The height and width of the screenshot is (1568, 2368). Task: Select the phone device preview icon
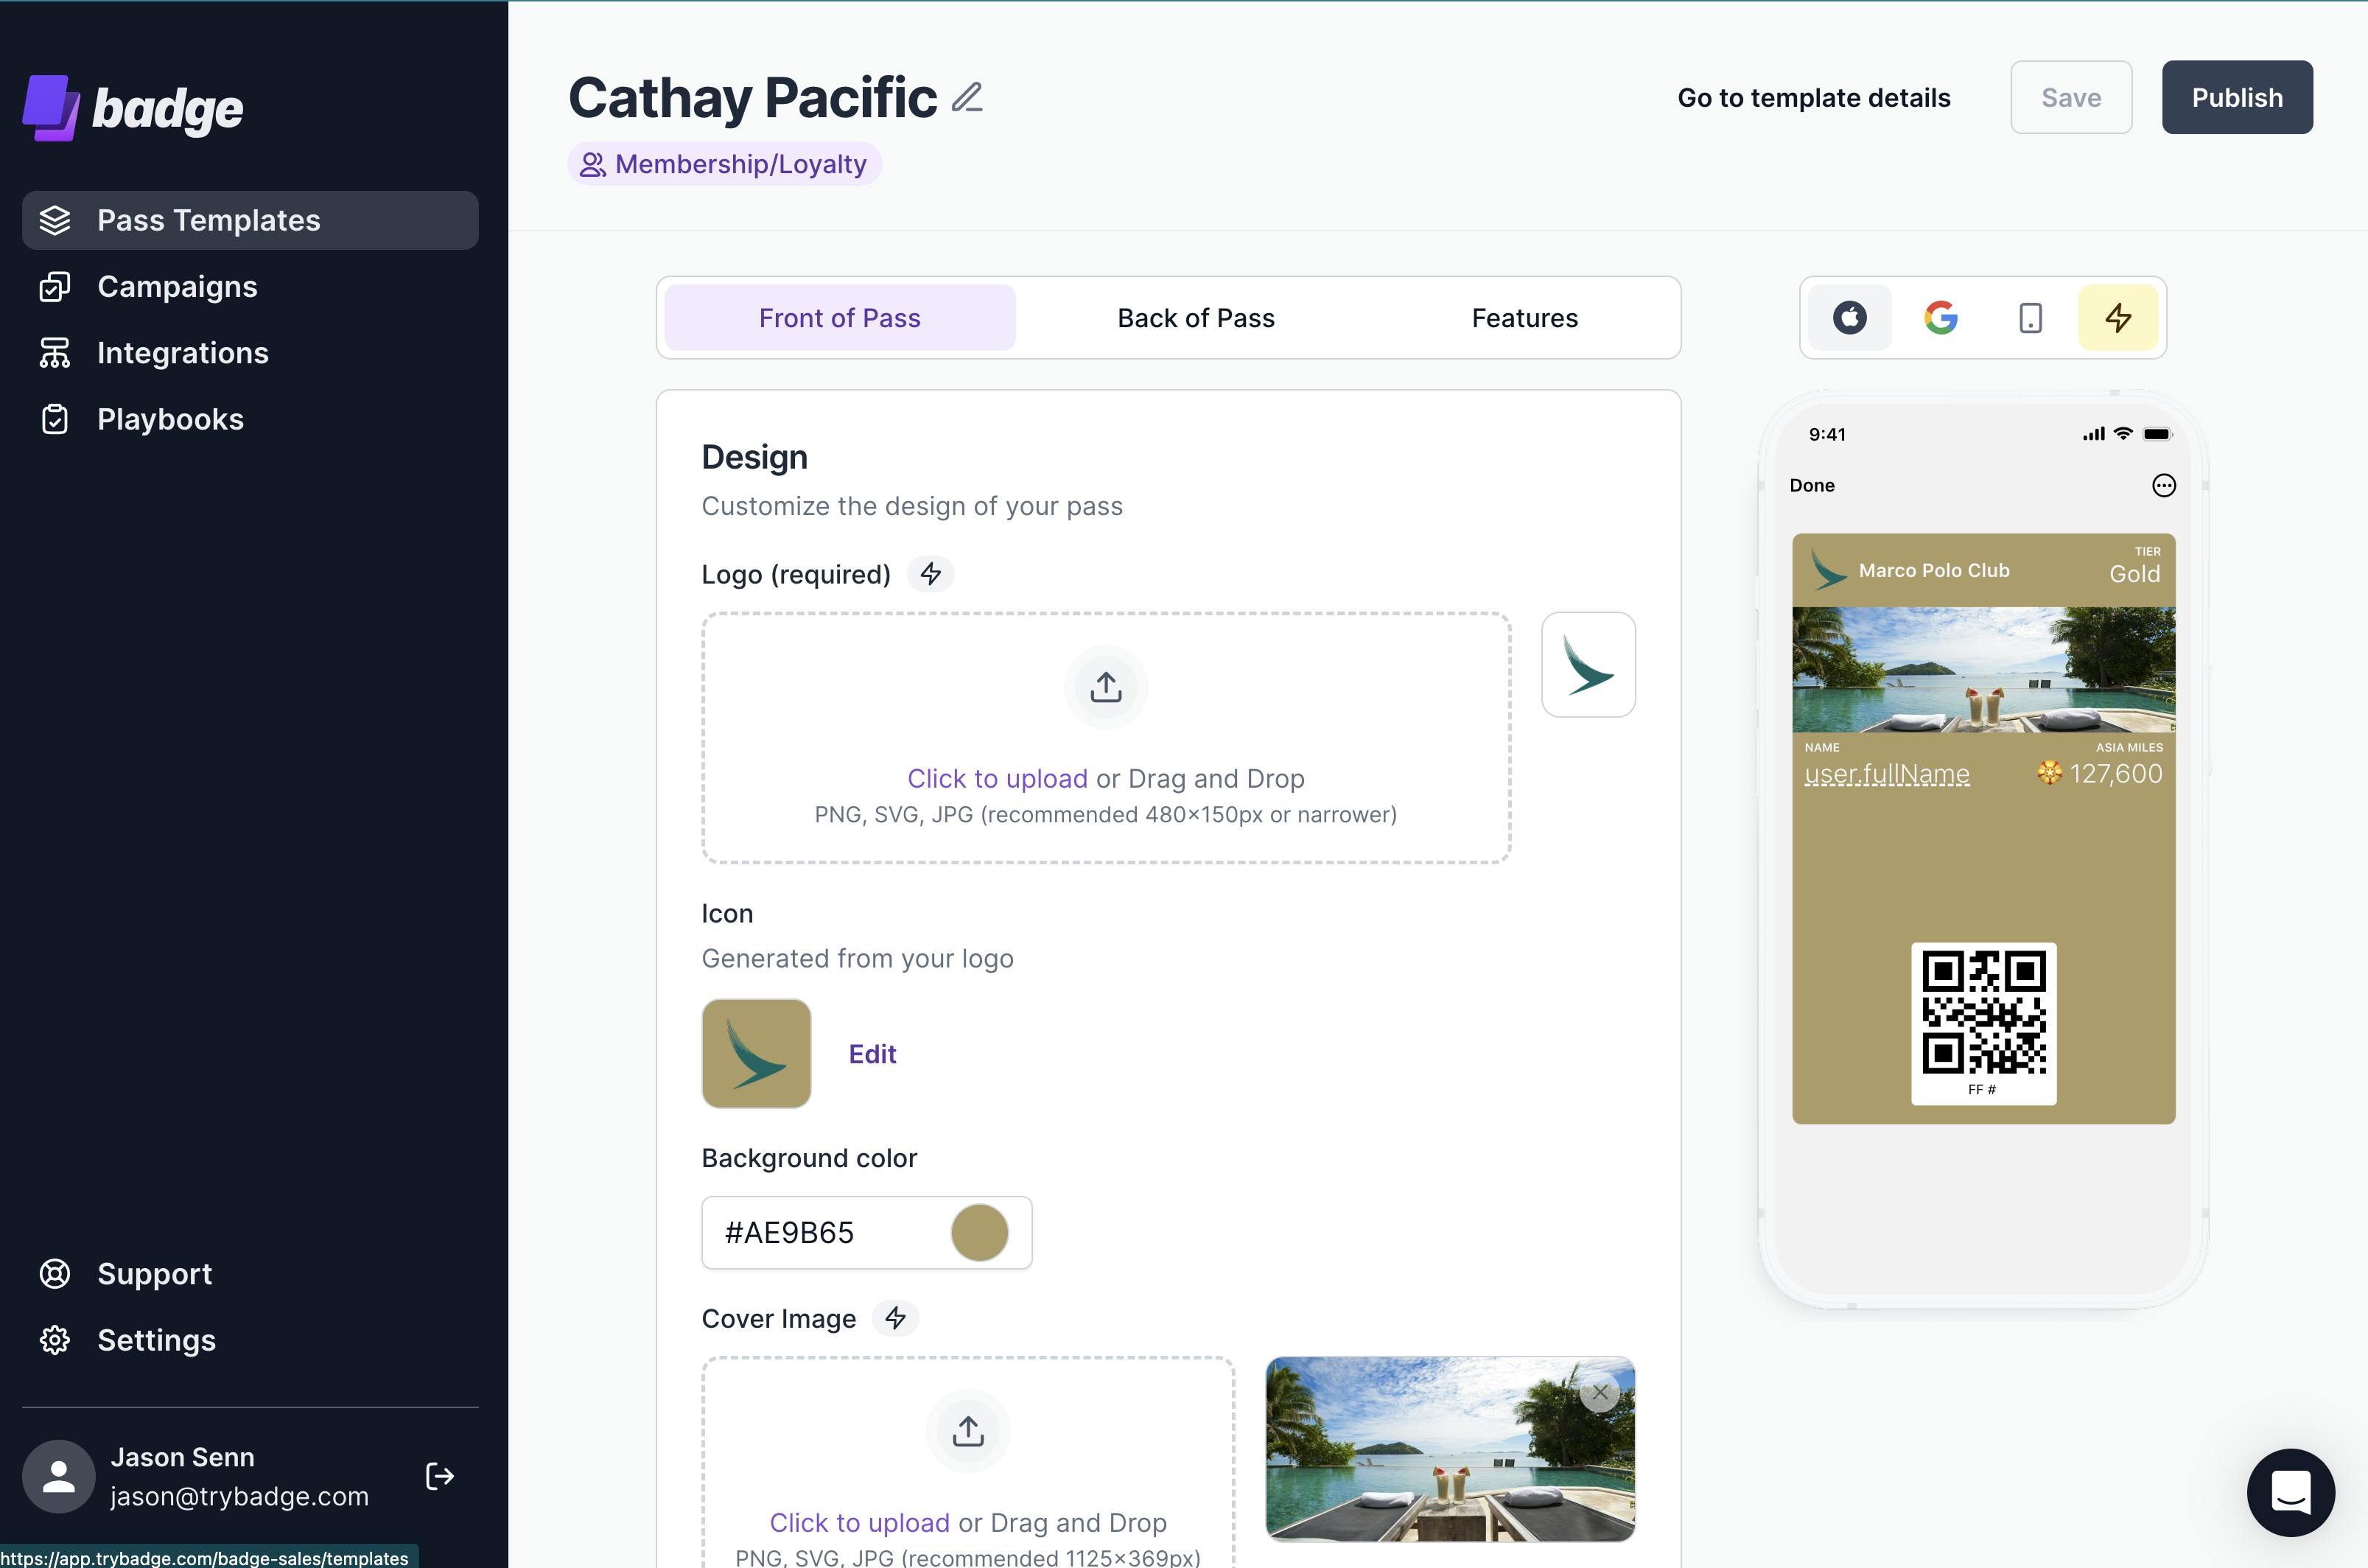(2031, 318)
